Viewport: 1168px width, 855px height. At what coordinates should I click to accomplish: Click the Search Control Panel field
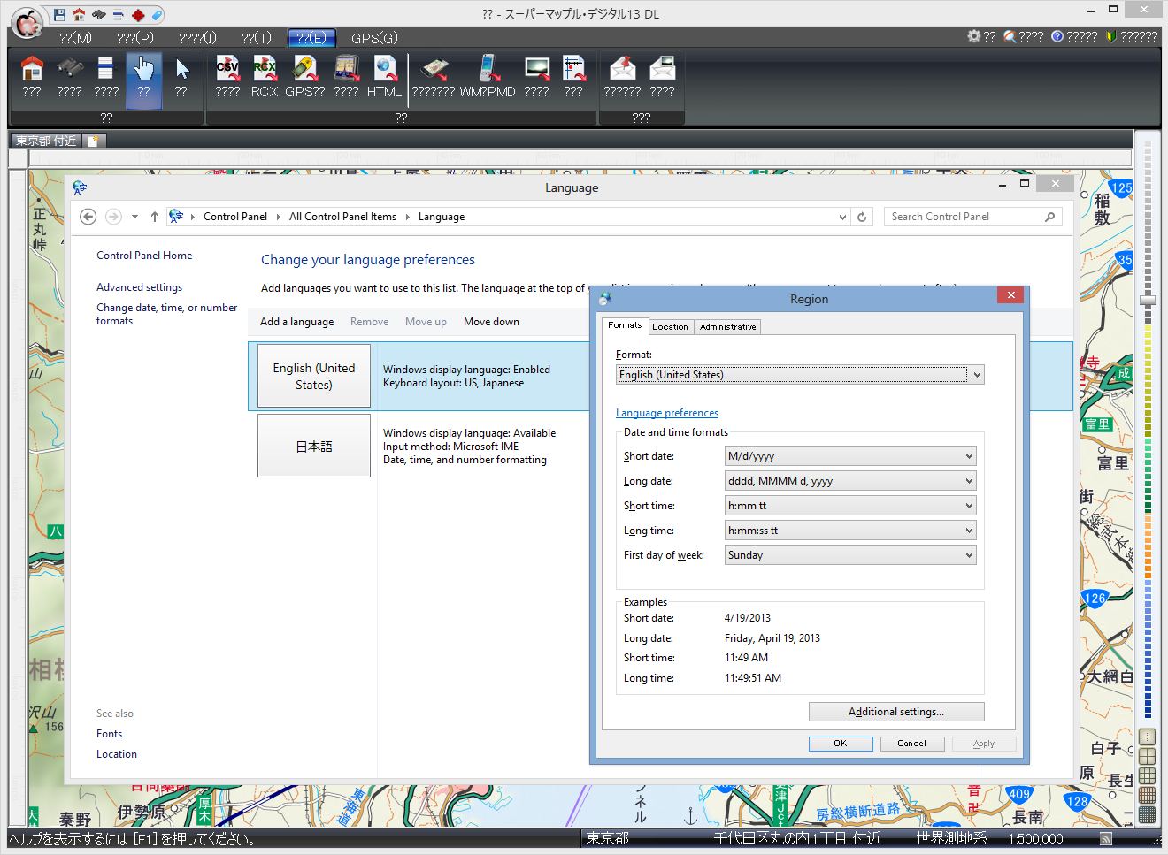pyautogui.click(x=973, y=217)
